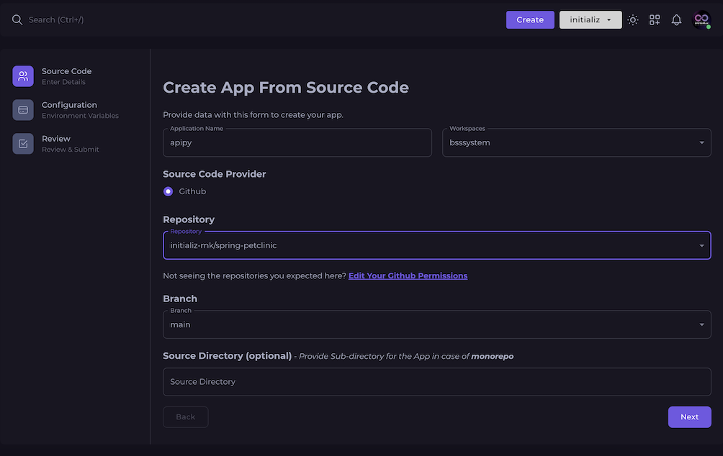Click the Source Directory input field
The image size is (723, 456).
[436, 381]
